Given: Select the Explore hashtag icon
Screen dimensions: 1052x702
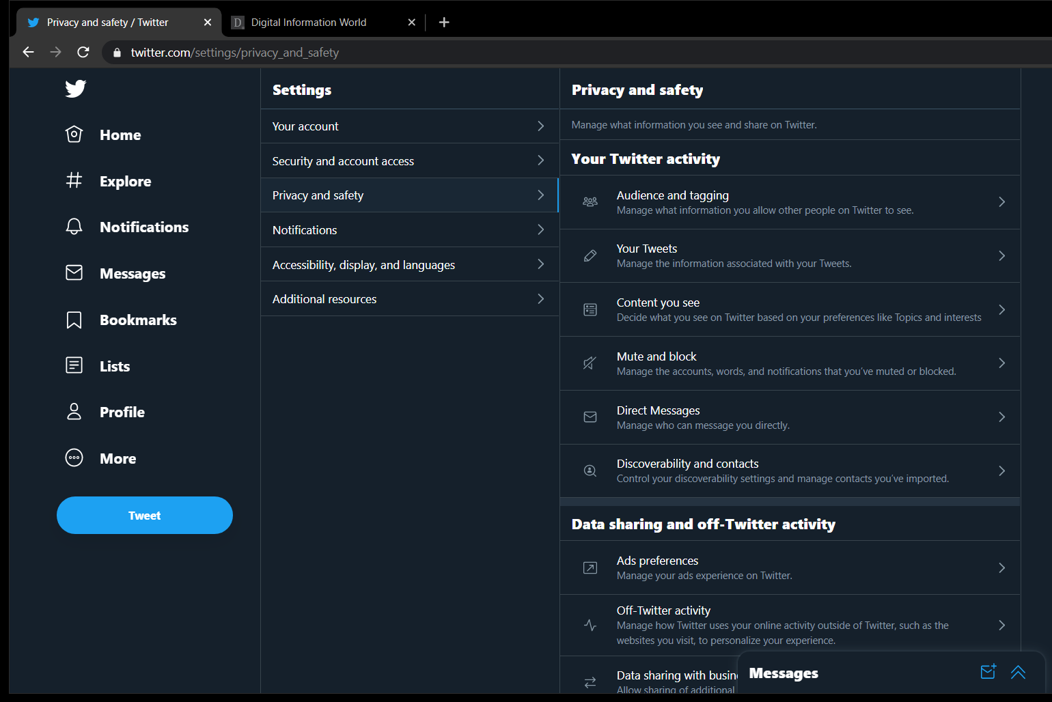Looking at the screenshot, I should (x=74, y=180).
